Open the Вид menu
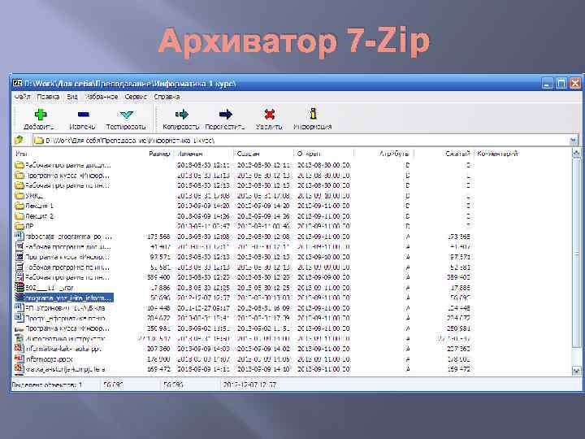Screen dimensions: 585x439 (72, 97)
